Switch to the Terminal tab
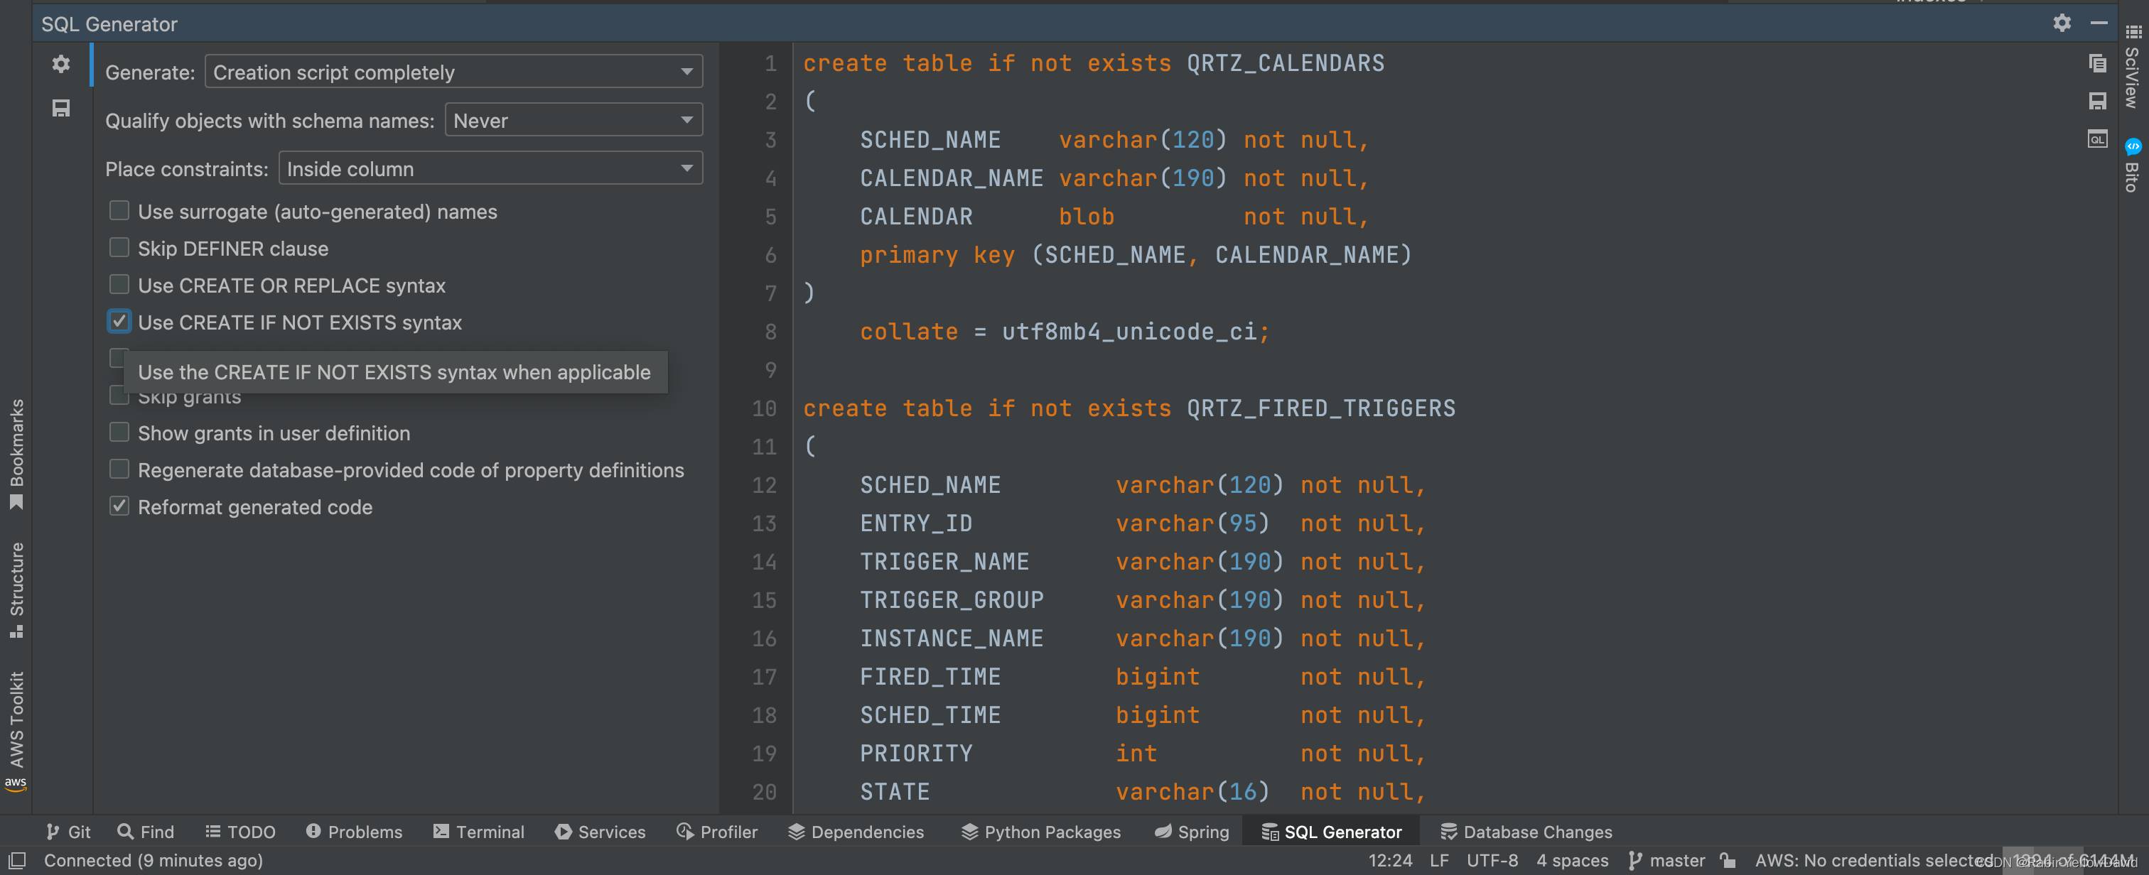The height and width of the screenshot is (875, 2149). pyautogui.click(x=479, y=832)
